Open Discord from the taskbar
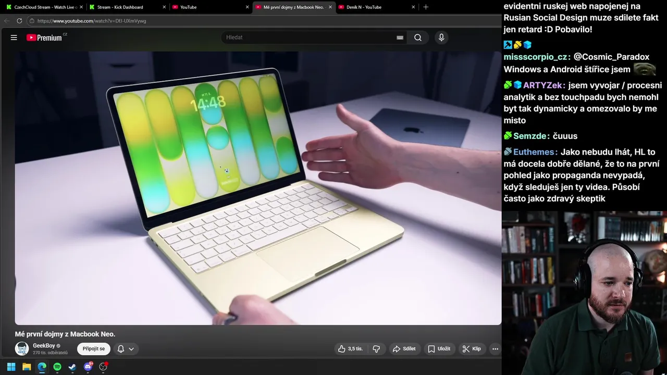This screenshot has width=667, height=375. click(88, 367)
